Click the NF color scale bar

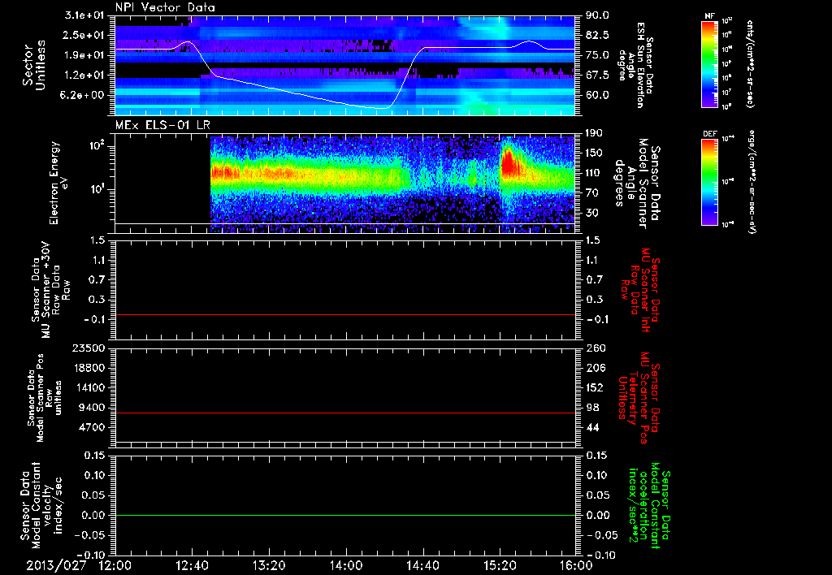708,64
